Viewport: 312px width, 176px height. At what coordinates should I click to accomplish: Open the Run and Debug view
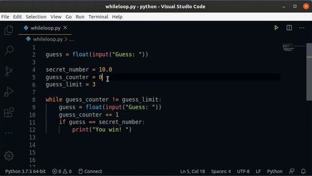[9, 92]
